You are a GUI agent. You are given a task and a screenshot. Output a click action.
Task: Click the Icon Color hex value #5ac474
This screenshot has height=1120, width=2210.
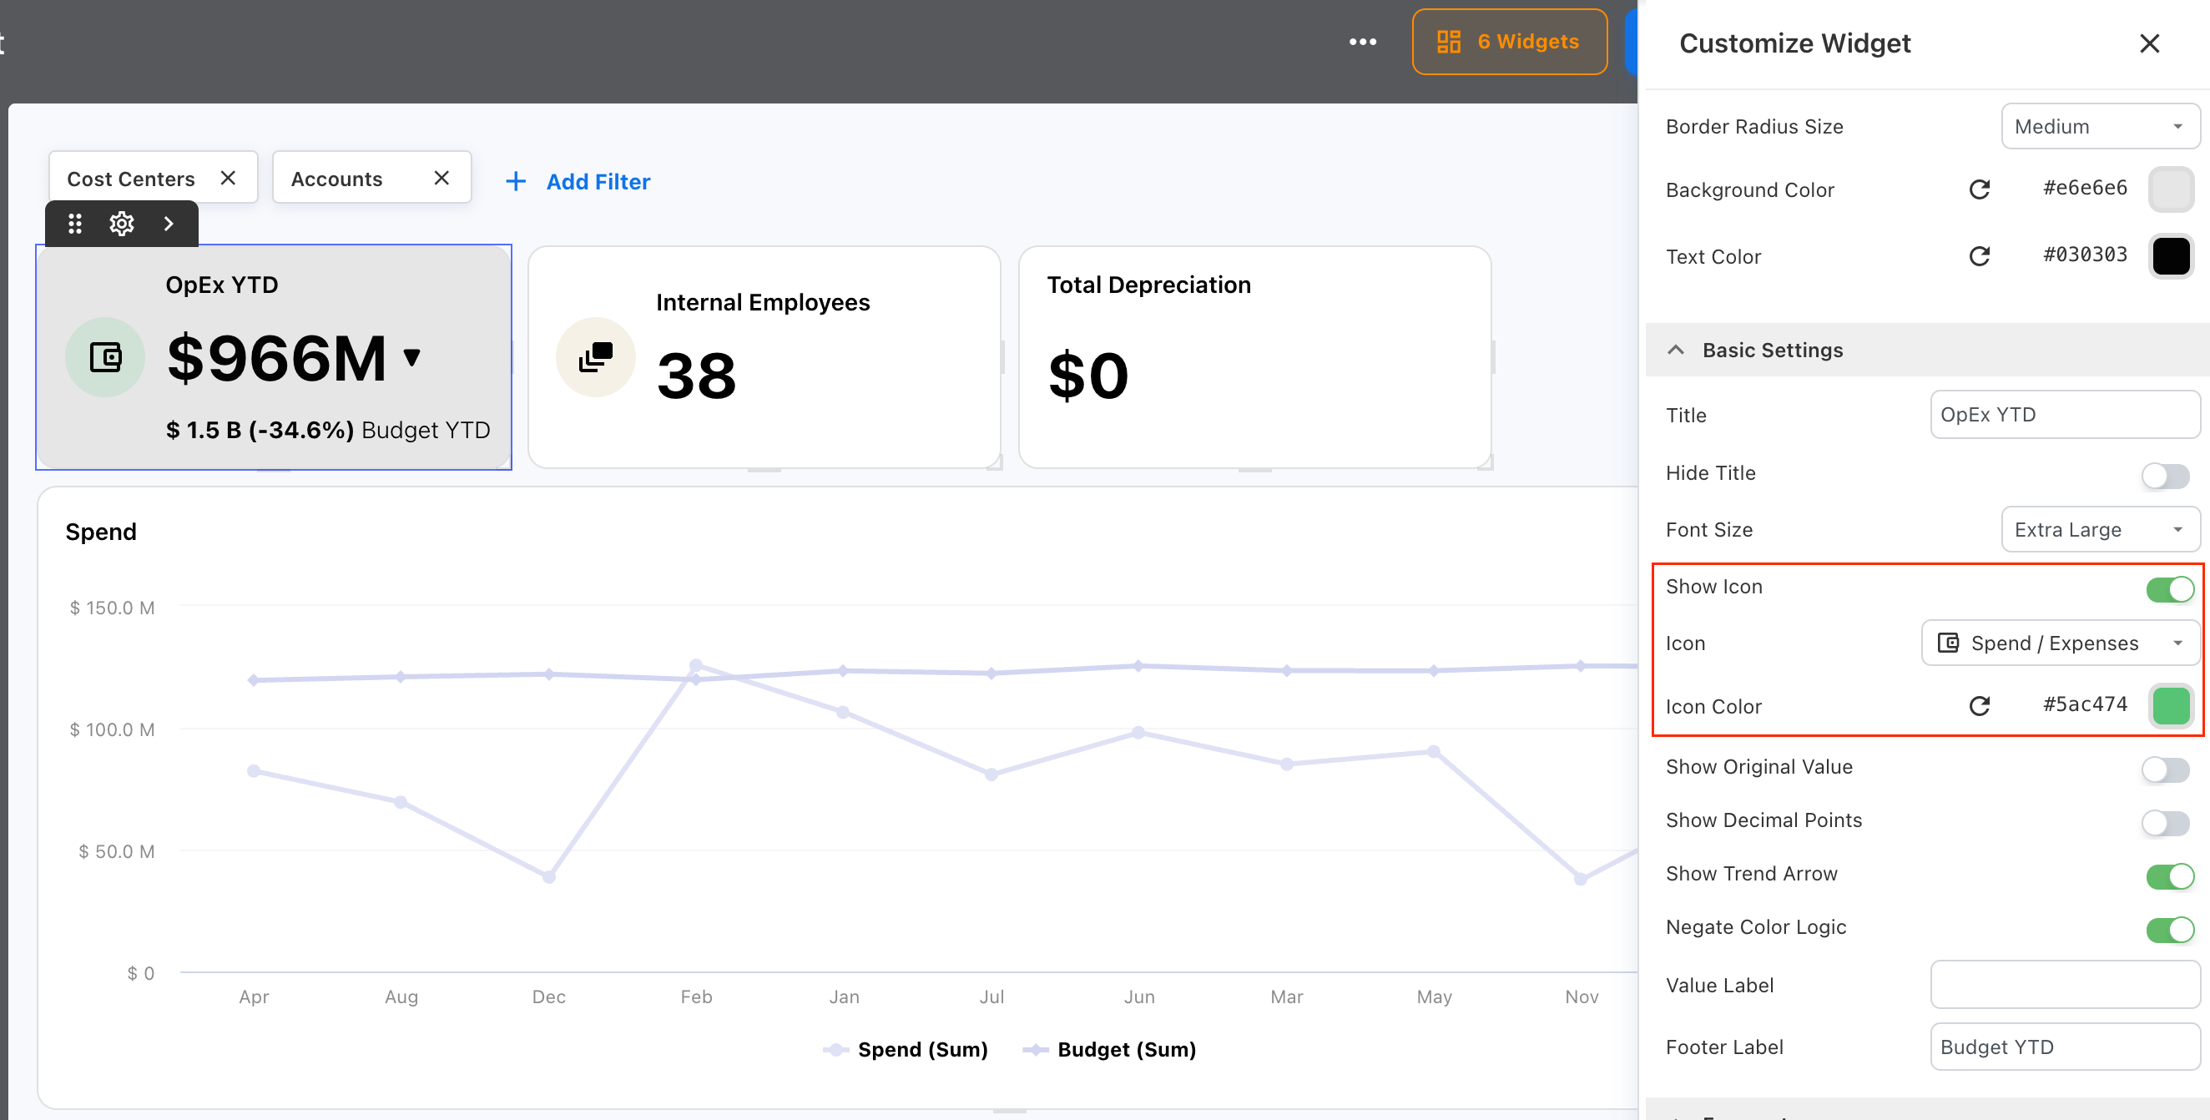(2084, 704)
